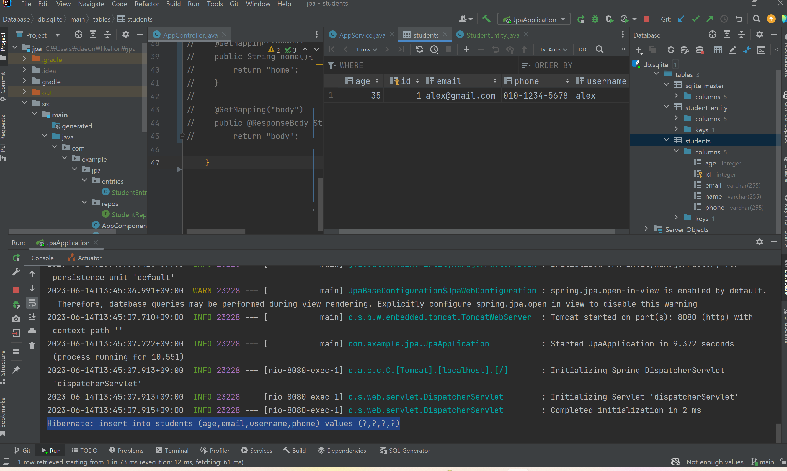This screenshot has height=471, width=787.
Task: Close the JpaApplication run tab
Action: pyautogui.click(x=96, y=242)
